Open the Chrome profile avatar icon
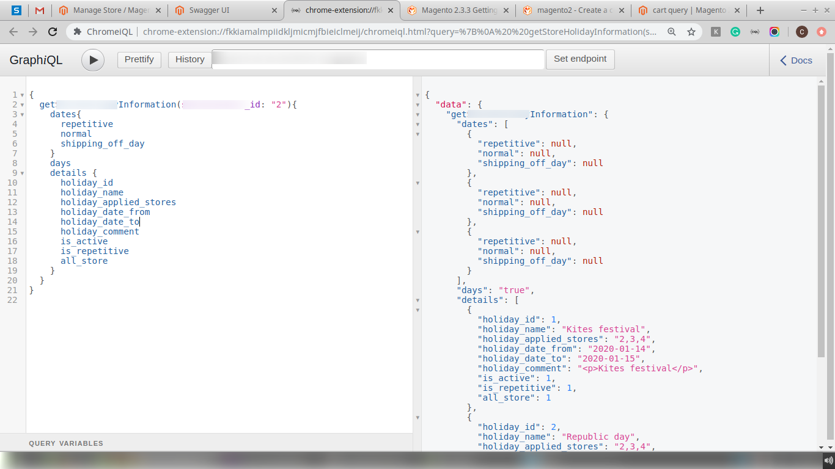The width and height of the screenshot is (835, 469). coord(801,32)
